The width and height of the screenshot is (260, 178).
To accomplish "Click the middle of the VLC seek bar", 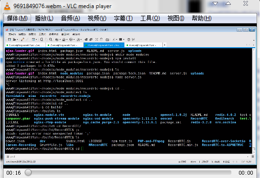I will [128, 173].
